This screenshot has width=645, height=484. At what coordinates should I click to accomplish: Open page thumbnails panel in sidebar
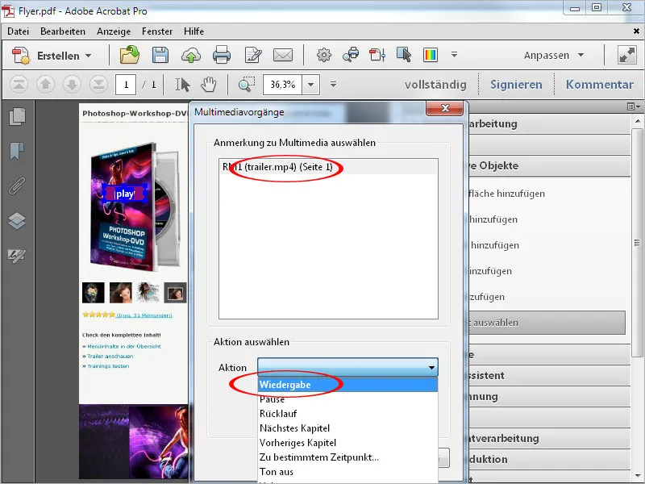pos(17,116)
